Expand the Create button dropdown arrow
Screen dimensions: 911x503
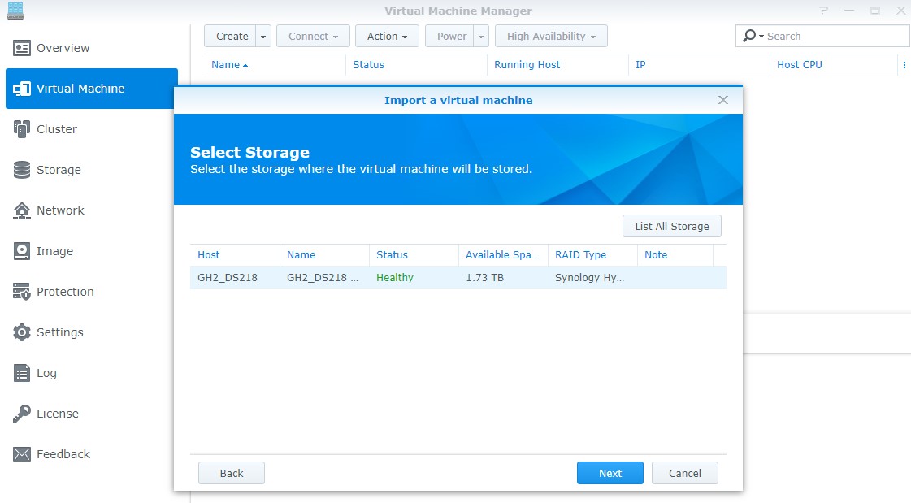click(261, 36)
